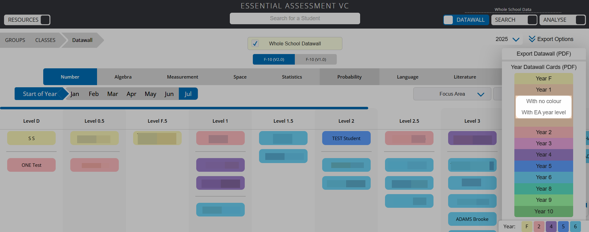Click the year 6 legend swatch

point(575,226)
